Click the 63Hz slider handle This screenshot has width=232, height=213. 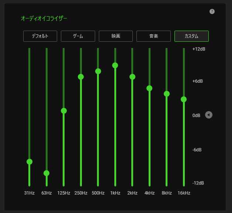tap(46, 173)
